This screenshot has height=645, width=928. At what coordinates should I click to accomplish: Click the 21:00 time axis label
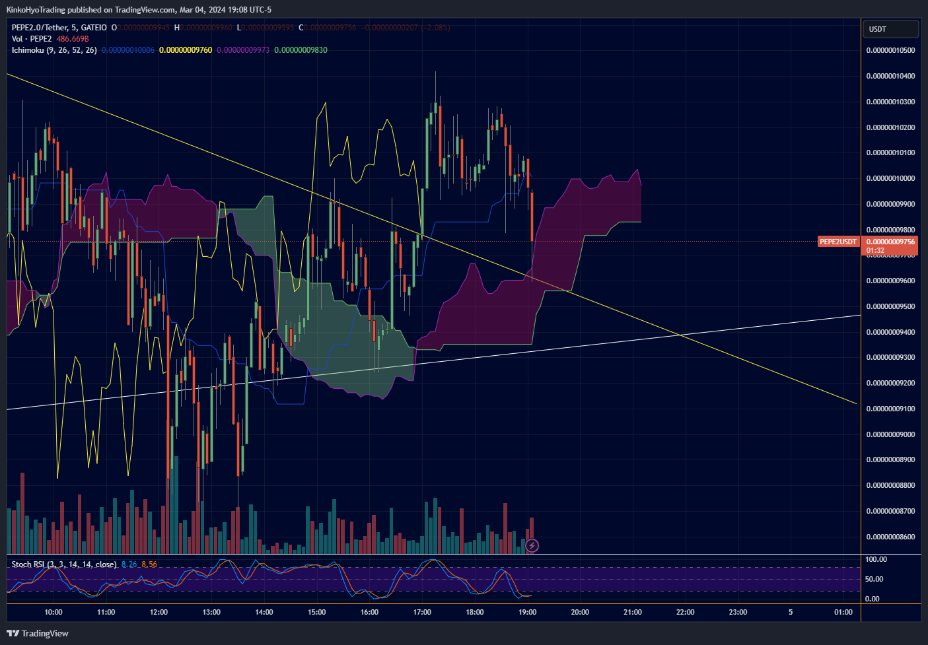click(x=633, y=612)
